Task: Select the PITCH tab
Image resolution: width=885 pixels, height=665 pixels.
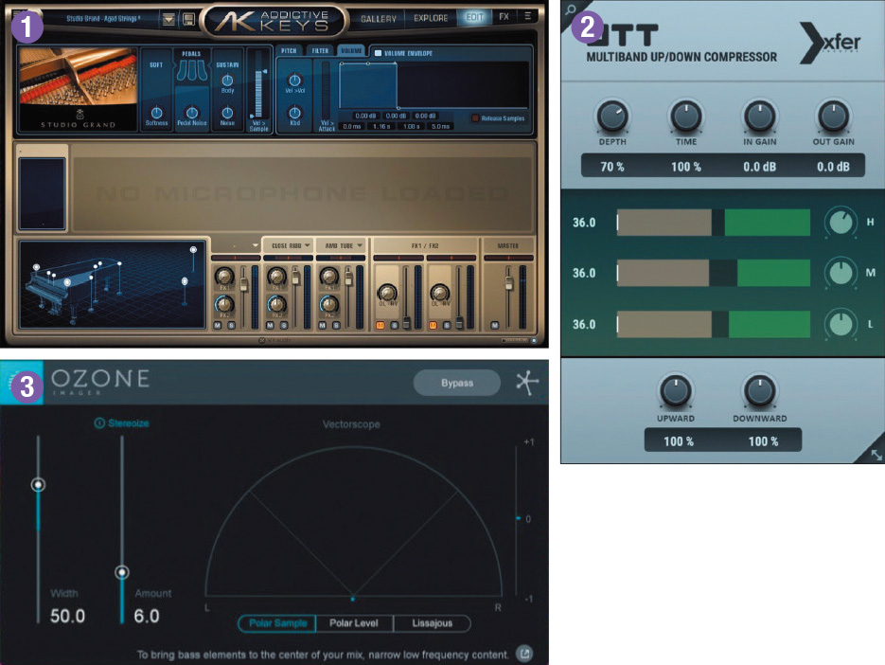Action: 289,51
